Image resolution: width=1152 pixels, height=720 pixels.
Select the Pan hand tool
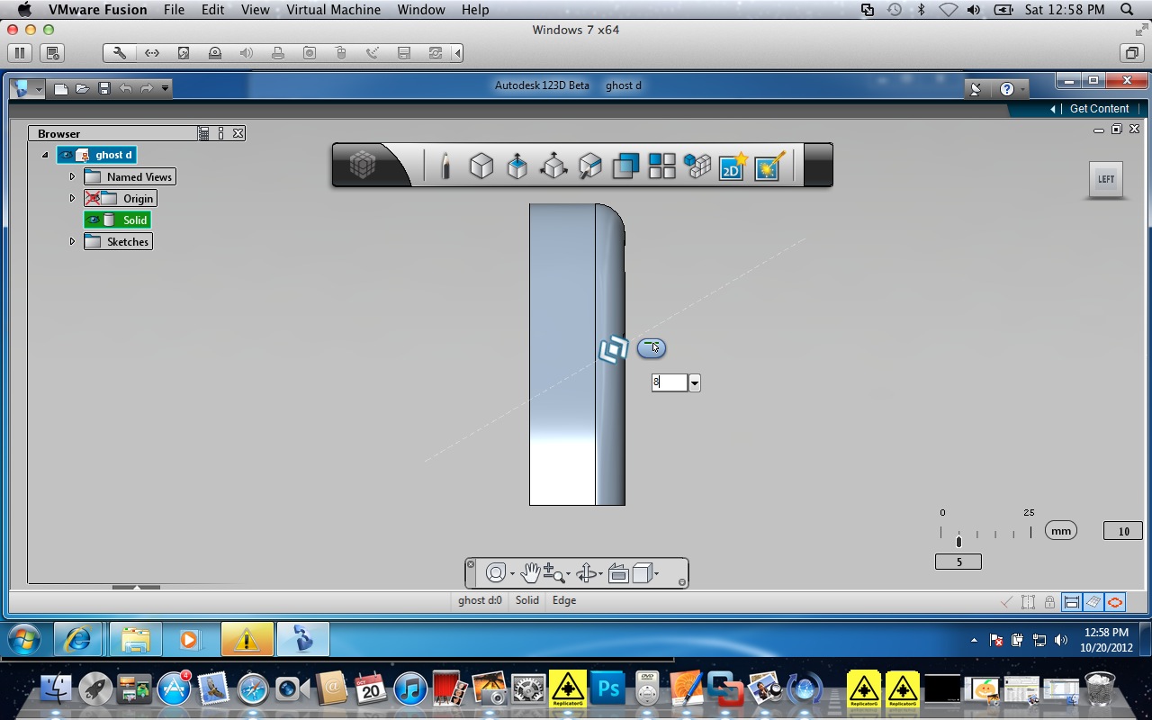(x=530, y=572)
